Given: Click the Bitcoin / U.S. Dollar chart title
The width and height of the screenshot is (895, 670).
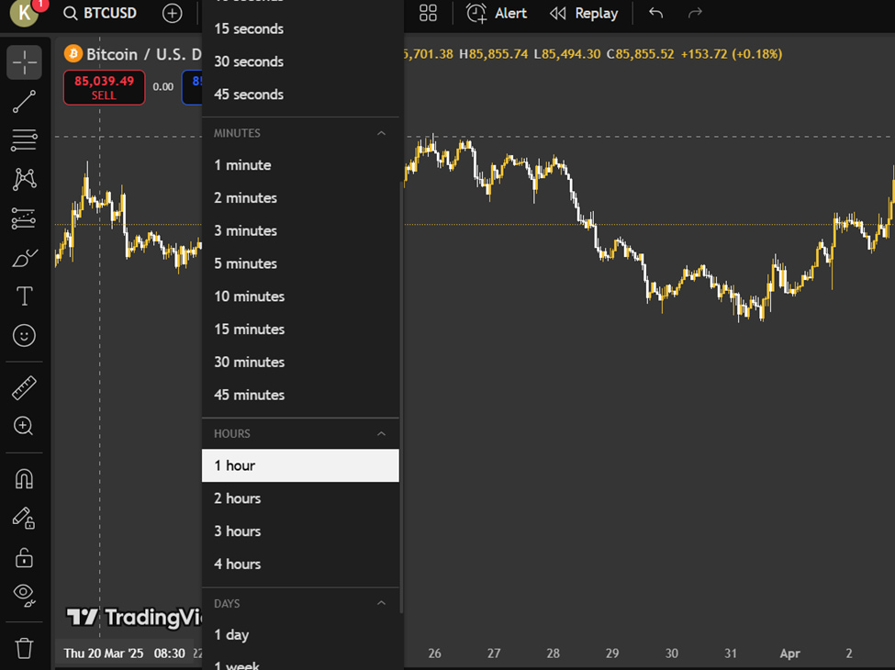Looking at the screenshot, I should [144, 54].
